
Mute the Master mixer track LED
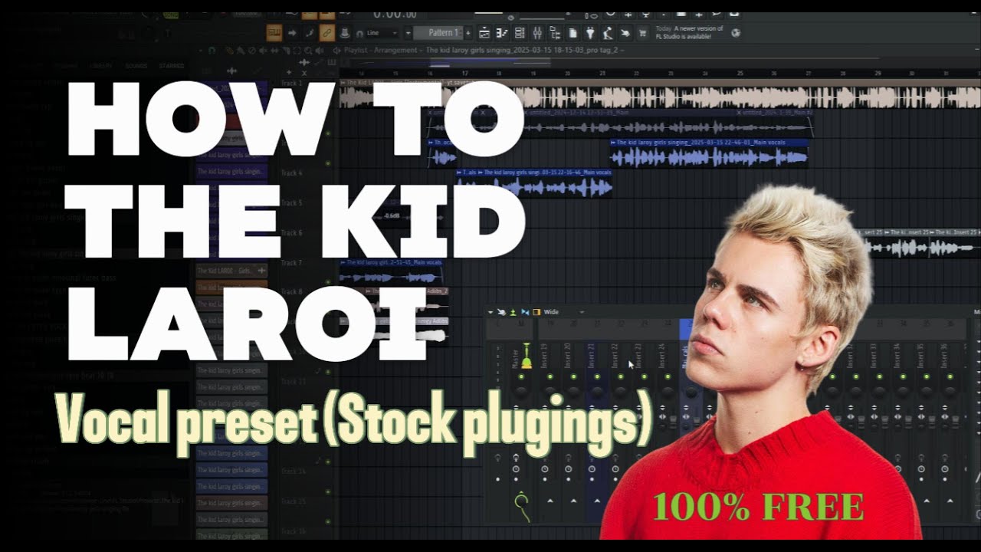(x=521, y=376)
